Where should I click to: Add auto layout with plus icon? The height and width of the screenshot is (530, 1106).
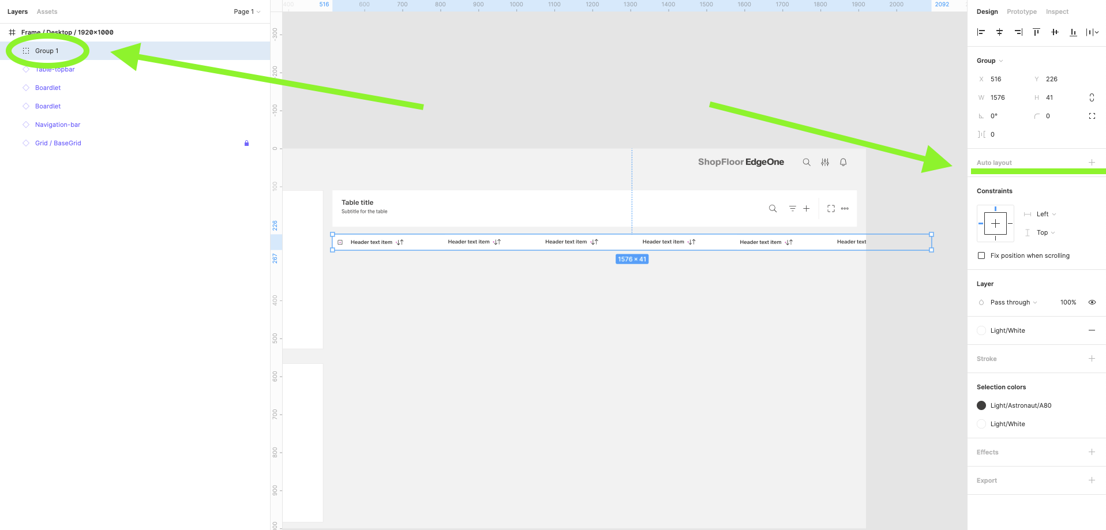1092,163
